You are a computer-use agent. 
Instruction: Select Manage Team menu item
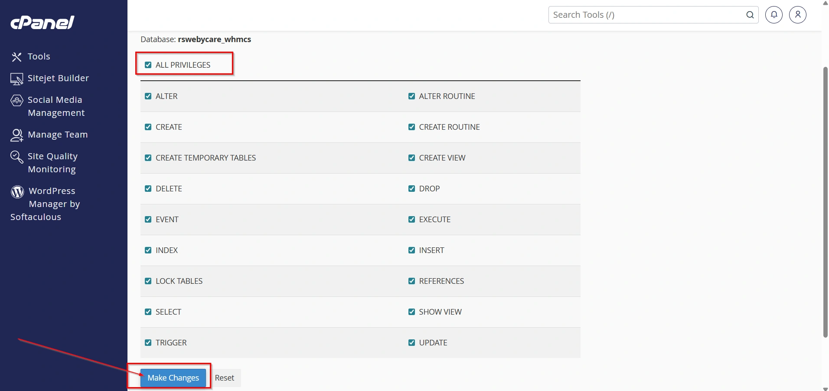point(58,135)
